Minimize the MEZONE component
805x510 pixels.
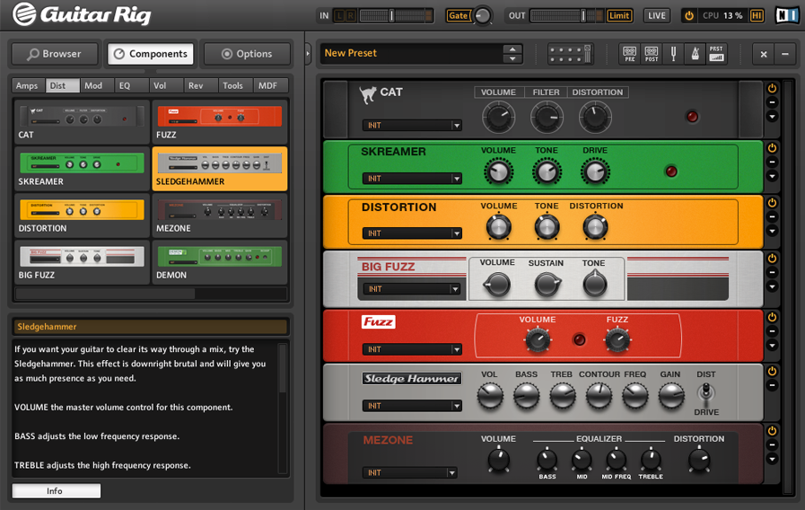click(x=772, y=444)
